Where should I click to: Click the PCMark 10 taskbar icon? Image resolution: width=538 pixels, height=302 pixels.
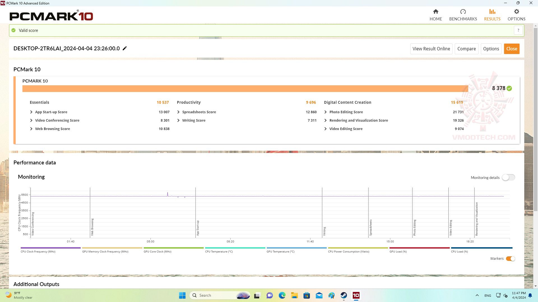356,295
